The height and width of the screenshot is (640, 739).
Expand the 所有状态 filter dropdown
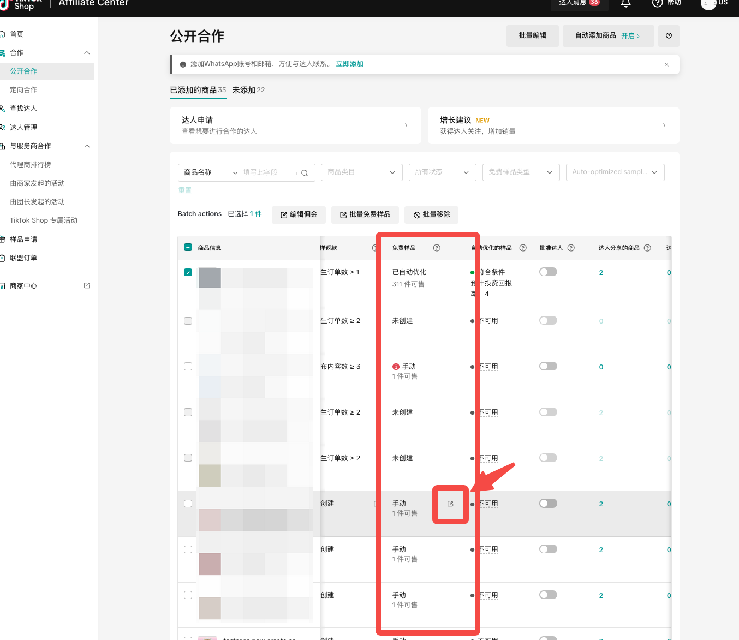click(x=442, y=172)
